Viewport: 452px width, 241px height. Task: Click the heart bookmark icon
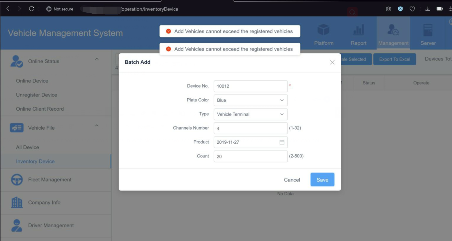pos(412,9)
